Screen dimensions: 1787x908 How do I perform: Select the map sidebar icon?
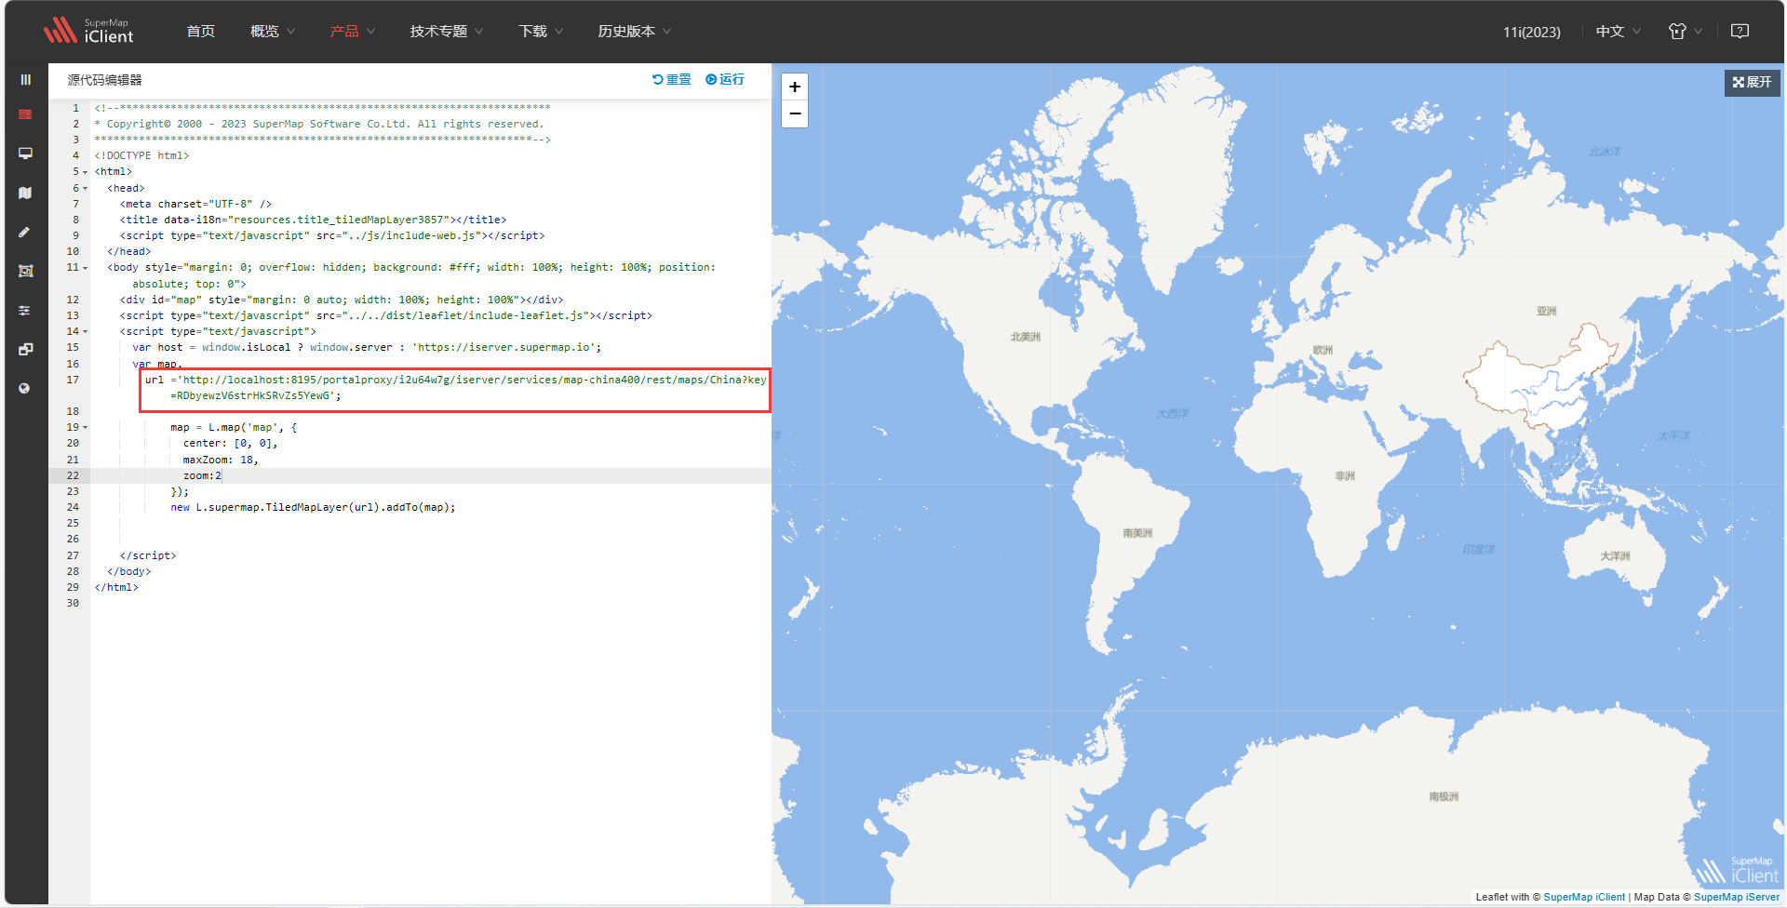click(x=25, y=193)
